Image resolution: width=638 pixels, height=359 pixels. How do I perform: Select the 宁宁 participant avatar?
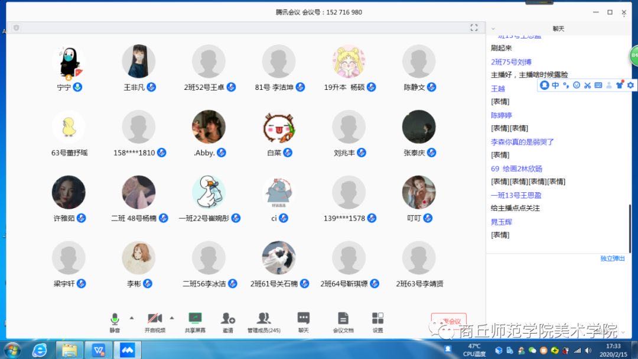point(69,62)
